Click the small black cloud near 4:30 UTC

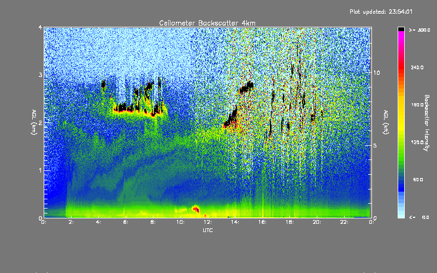click(104, 85)
